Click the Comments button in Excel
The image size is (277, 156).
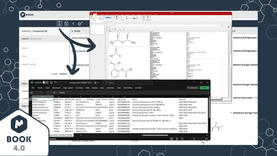pos(193,88)
